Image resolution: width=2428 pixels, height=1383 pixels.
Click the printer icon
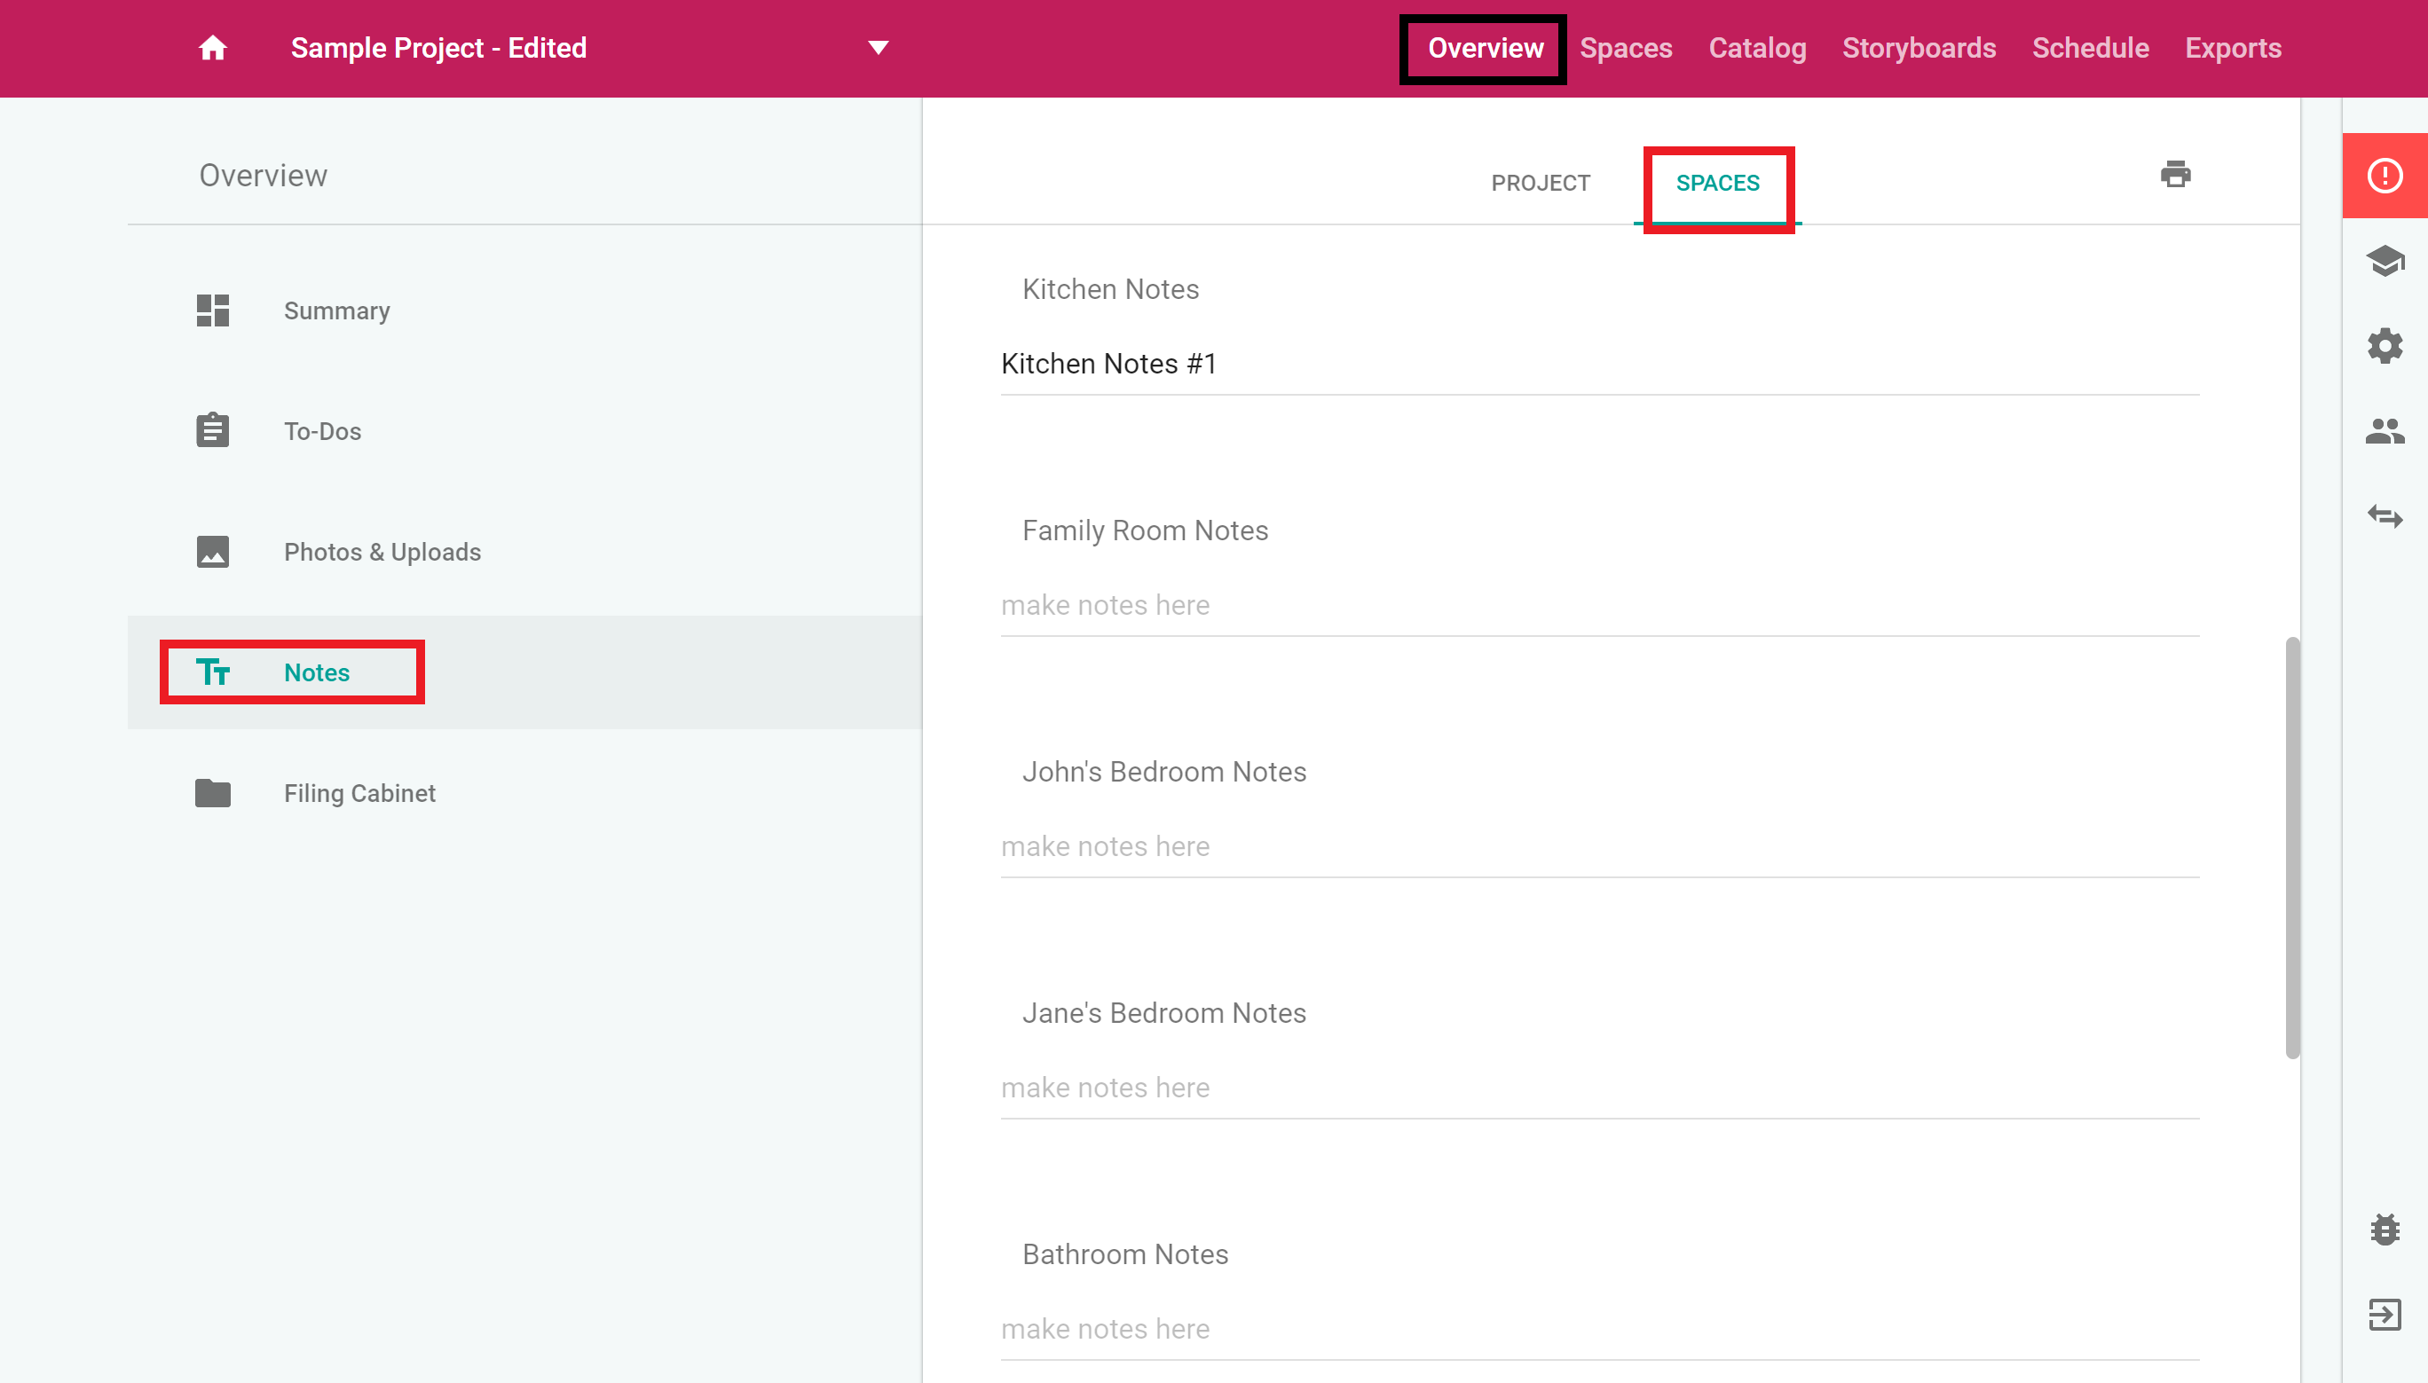click(2175, 175)
